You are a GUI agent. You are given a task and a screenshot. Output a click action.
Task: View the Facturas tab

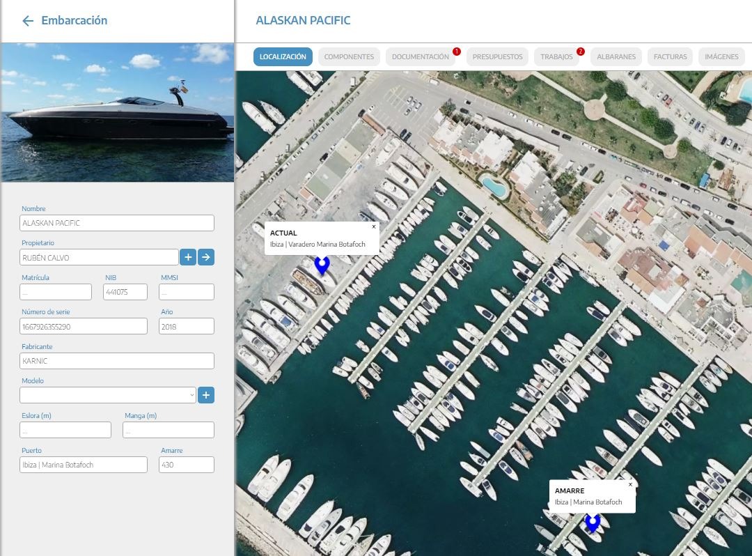tap(670, 57)
